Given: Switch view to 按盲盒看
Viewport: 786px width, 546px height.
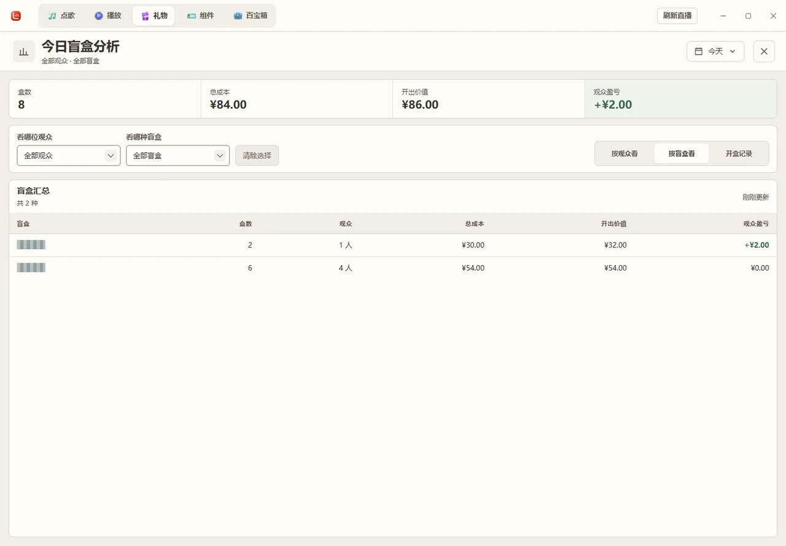Looking at the screenshot, I should coord(682,154).
